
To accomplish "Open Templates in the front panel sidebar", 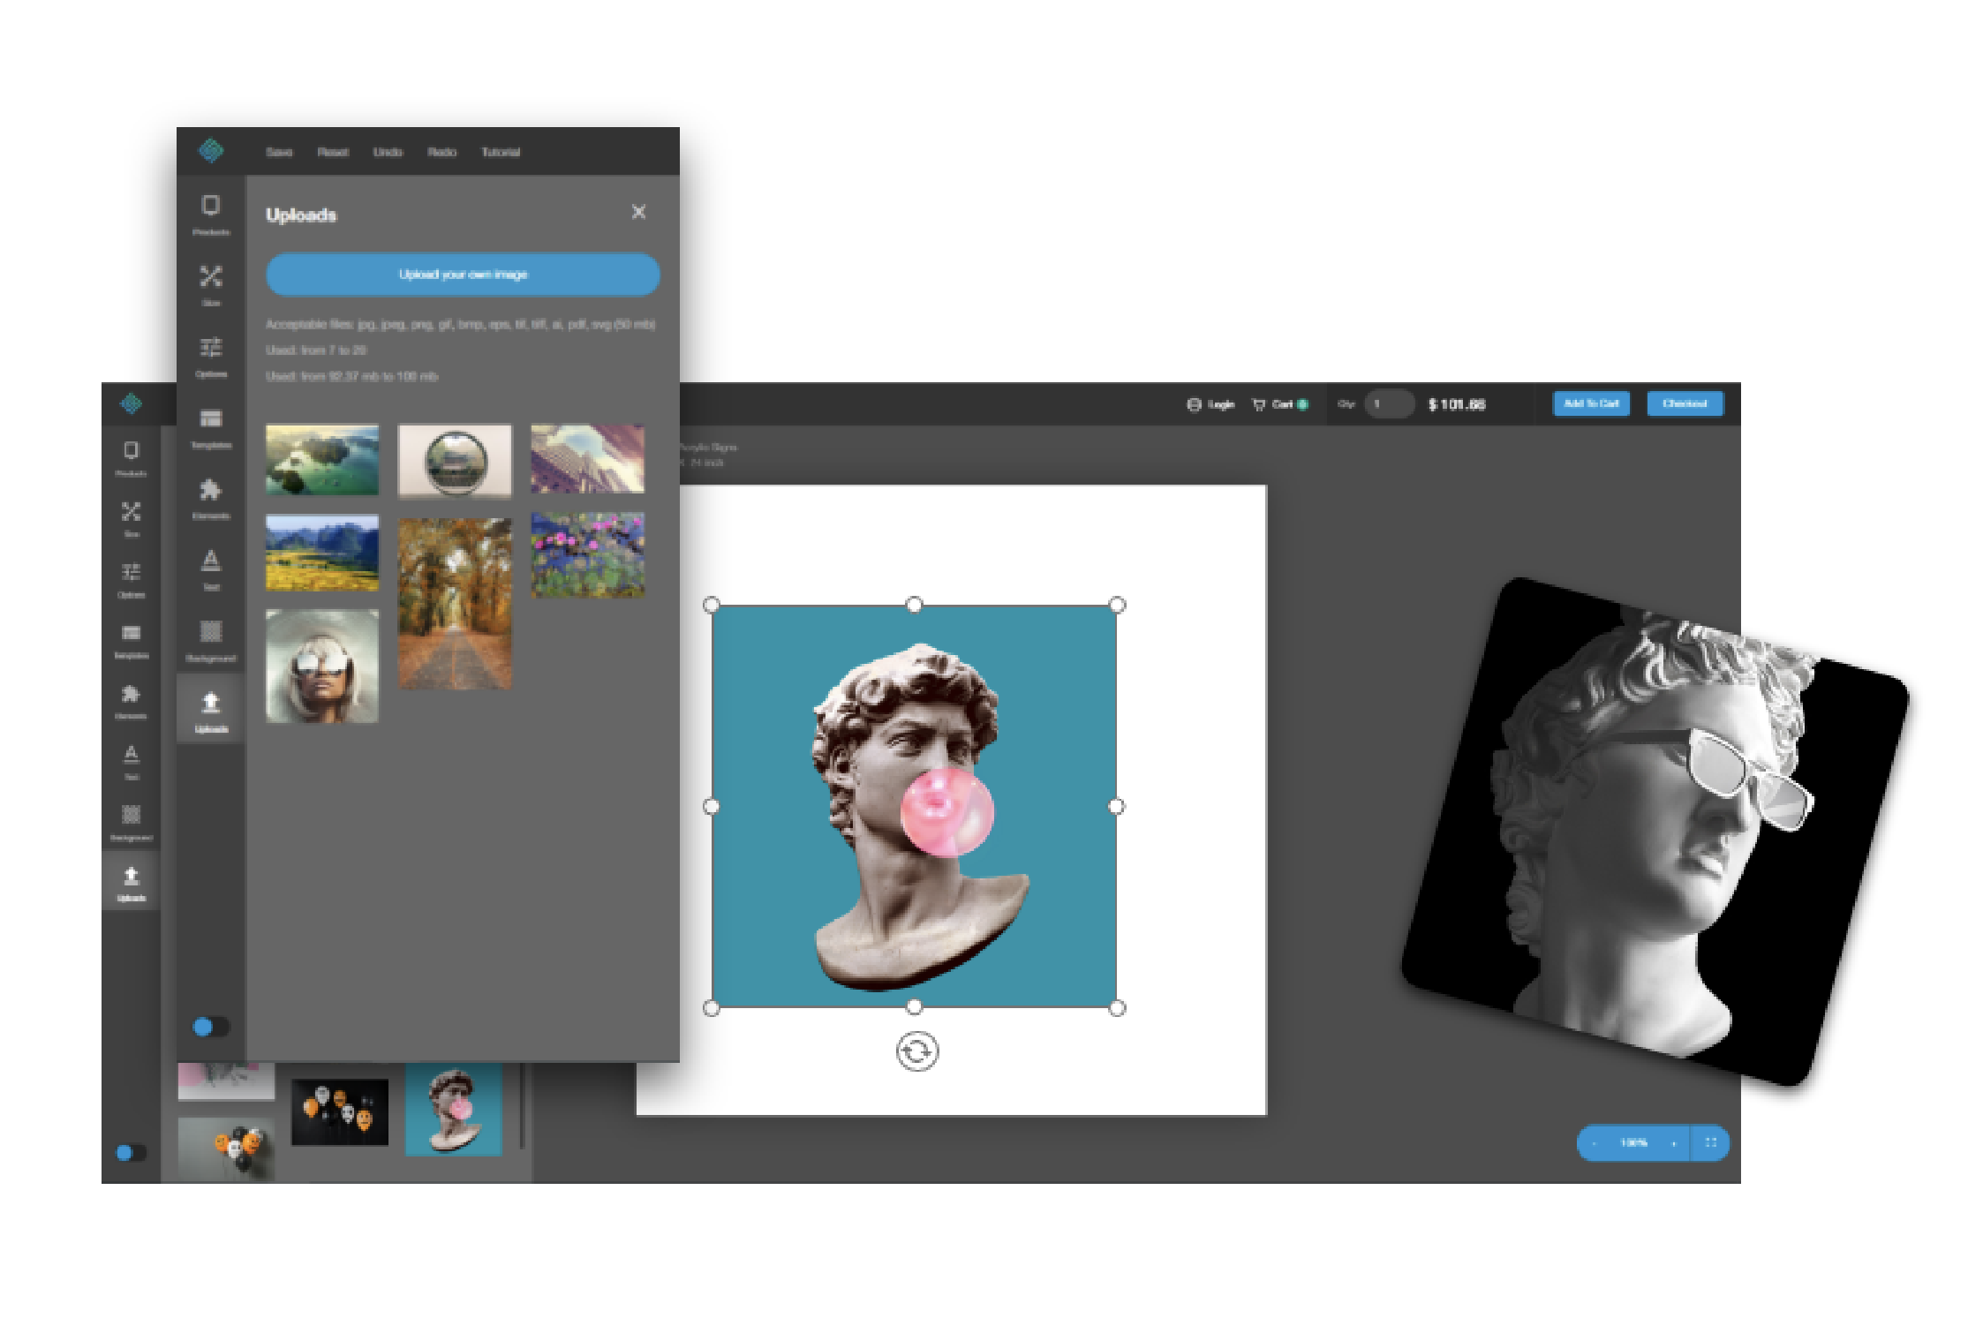I will coord(211,428).
